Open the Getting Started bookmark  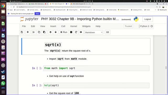click(x=99, y=10)
